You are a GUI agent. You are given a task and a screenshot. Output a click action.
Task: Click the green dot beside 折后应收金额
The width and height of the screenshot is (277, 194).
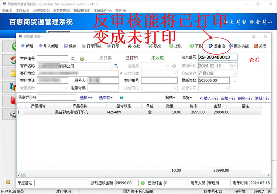click(143, 183)
